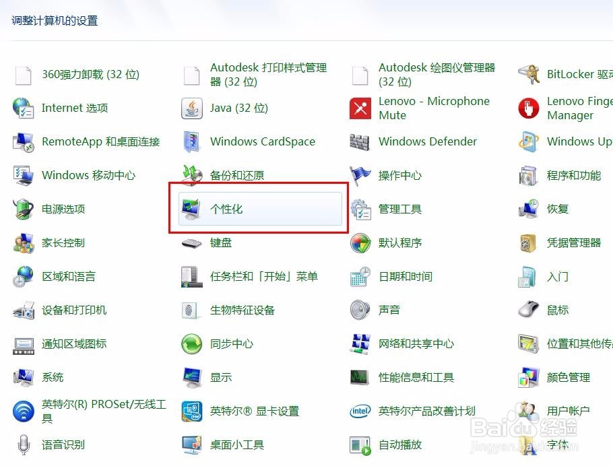Open the 360强力卸载 (32 位) text link
This screenshot has height=468, width=613.
[x=91, y=75]
